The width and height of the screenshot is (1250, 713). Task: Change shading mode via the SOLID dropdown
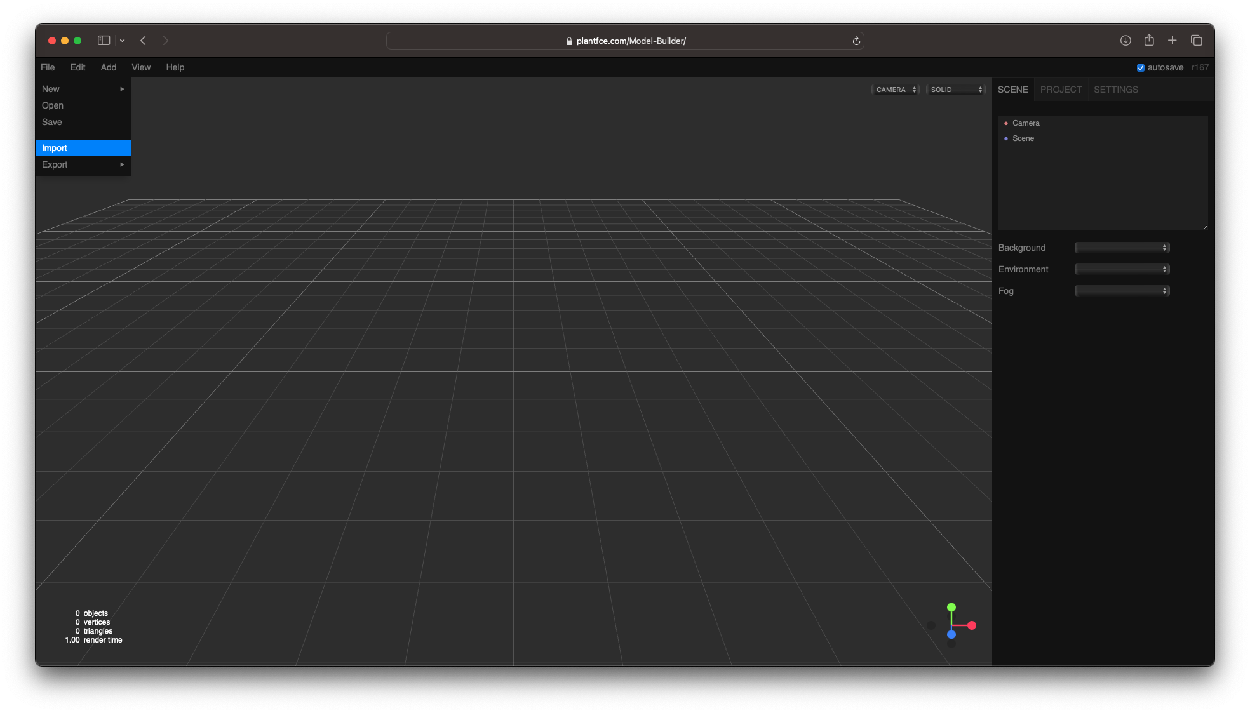[x=955, y=90]
